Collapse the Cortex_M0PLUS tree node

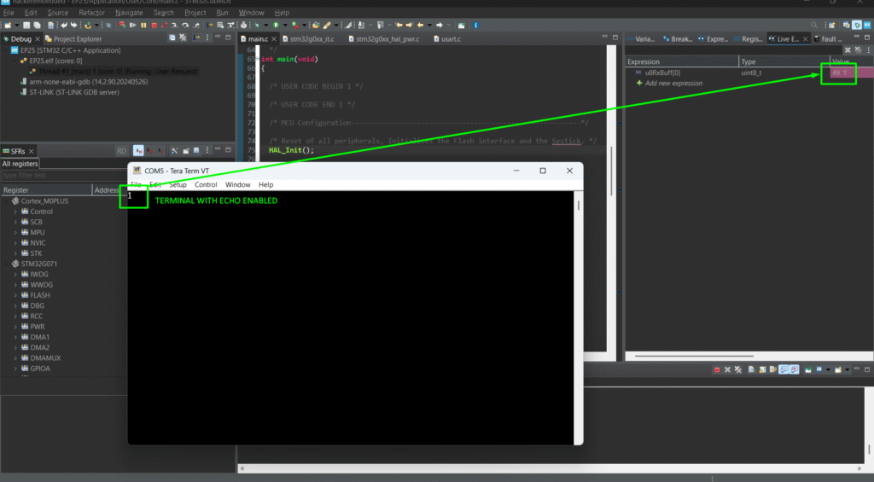tap(6, 200)
